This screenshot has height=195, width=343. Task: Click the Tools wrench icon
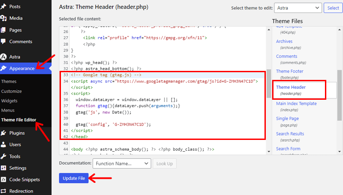(4, 156)
